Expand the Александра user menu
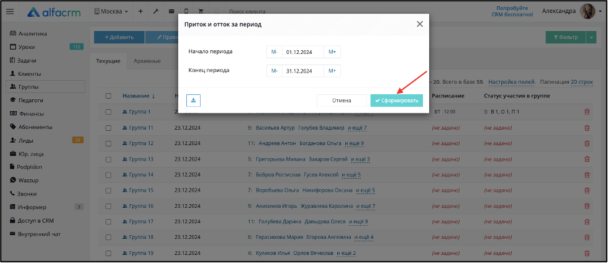 (x=571, y=11)
